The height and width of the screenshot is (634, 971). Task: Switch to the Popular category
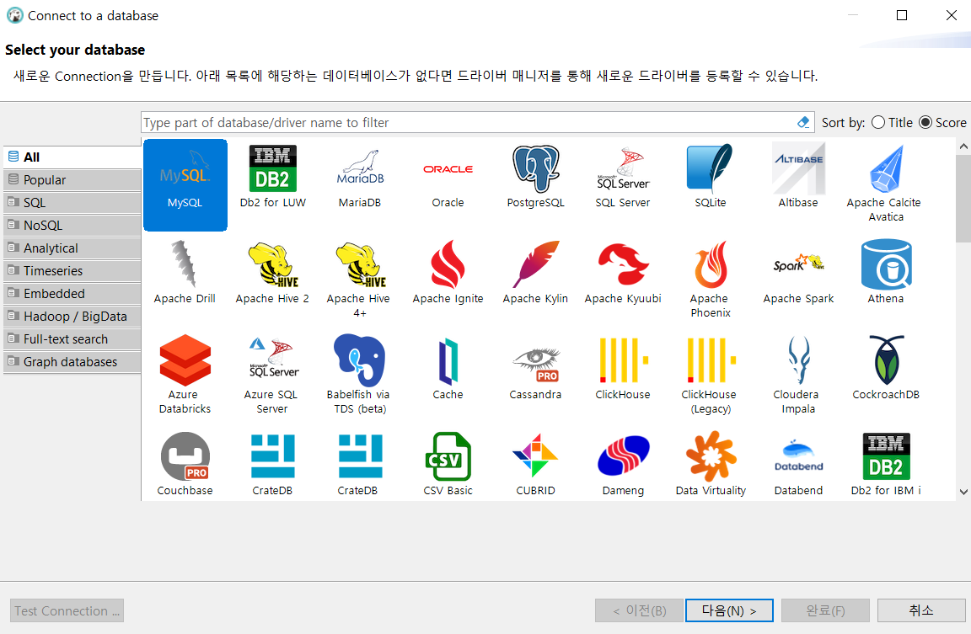[x=72, y=180]
